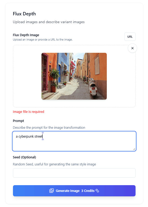
Task: Click the credits coin icon
Action: point(97,191)
